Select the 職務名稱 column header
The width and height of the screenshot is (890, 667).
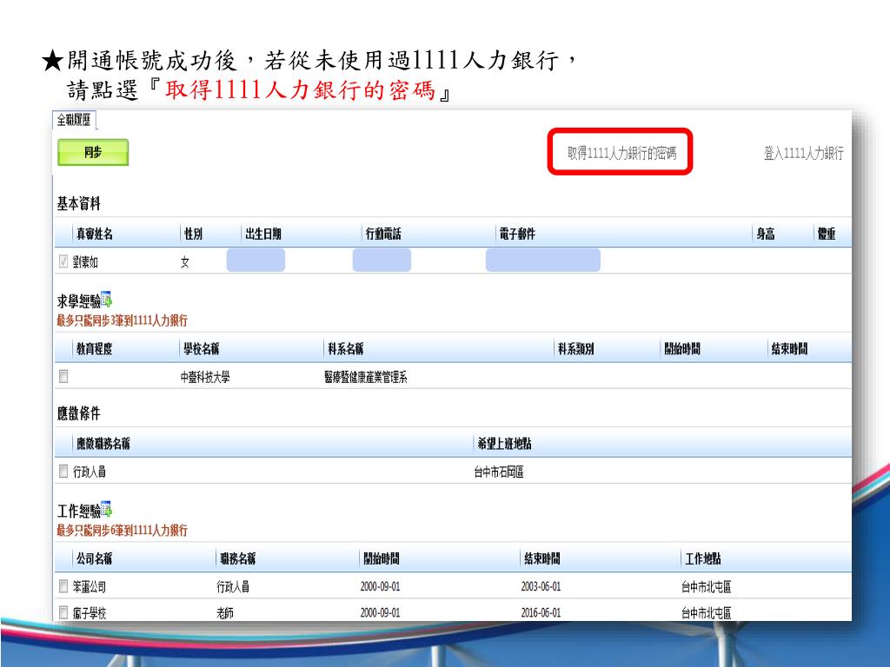[x=238, y=558]
